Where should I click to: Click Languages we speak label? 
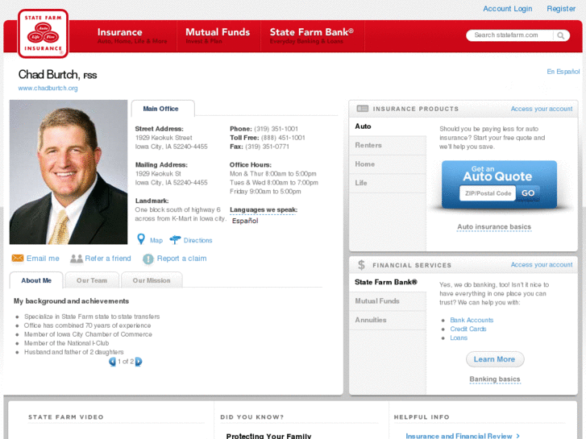pos(264,210)
